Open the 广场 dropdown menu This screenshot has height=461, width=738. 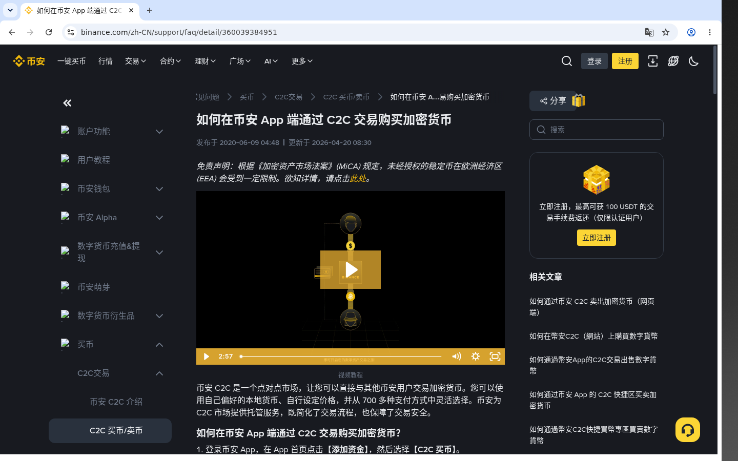click(240, 61)
